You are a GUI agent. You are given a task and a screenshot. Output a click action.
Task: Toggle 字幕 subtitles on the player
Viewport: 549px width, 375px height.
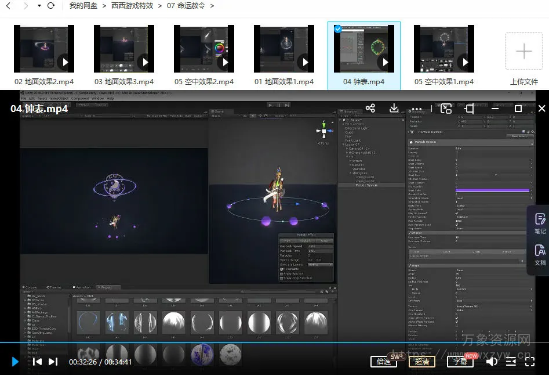pos(460,362)
